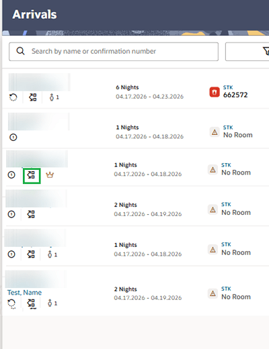Image resolution: width=269 pixels, height=349 pixels.
Task: Click the highlighted linked reservations icon in third row
Action: [32, 175]
